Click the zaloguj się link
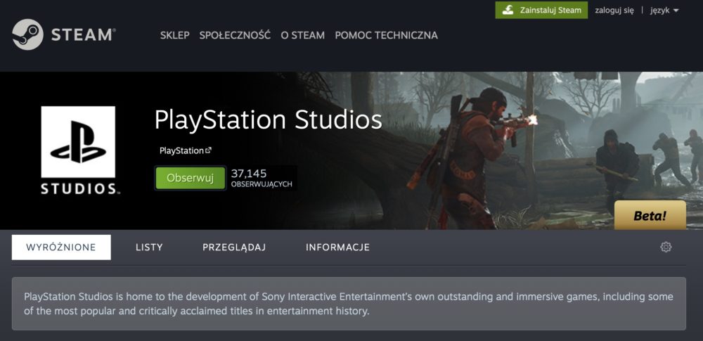 (x=614, y=11)
